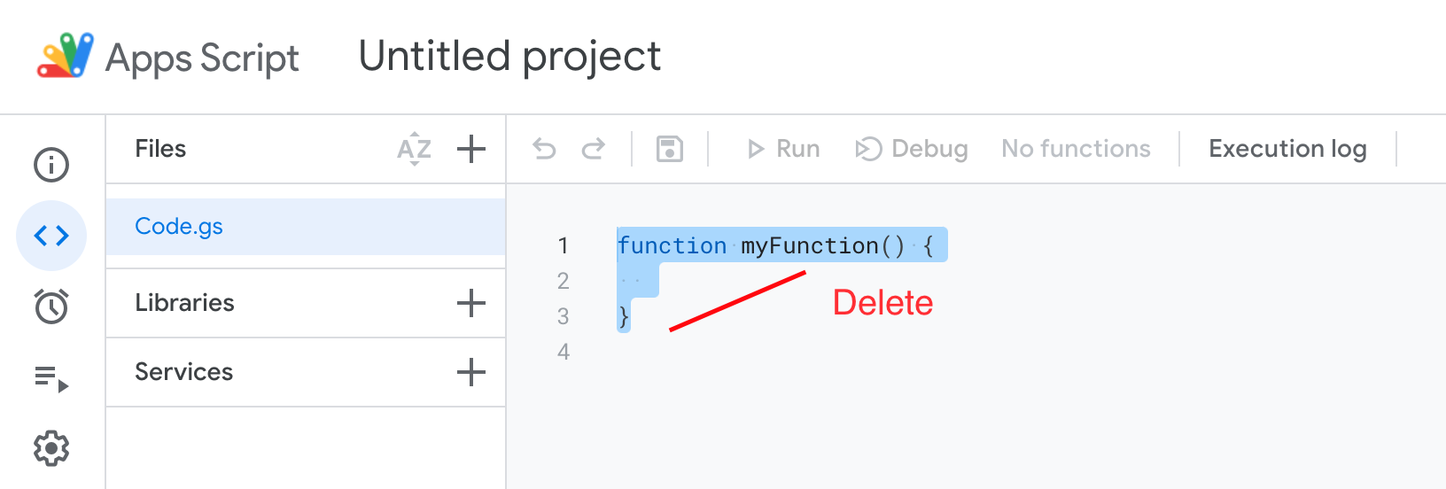Open the Execution log
1446x489 pixels.
[x=1287, y=149]
